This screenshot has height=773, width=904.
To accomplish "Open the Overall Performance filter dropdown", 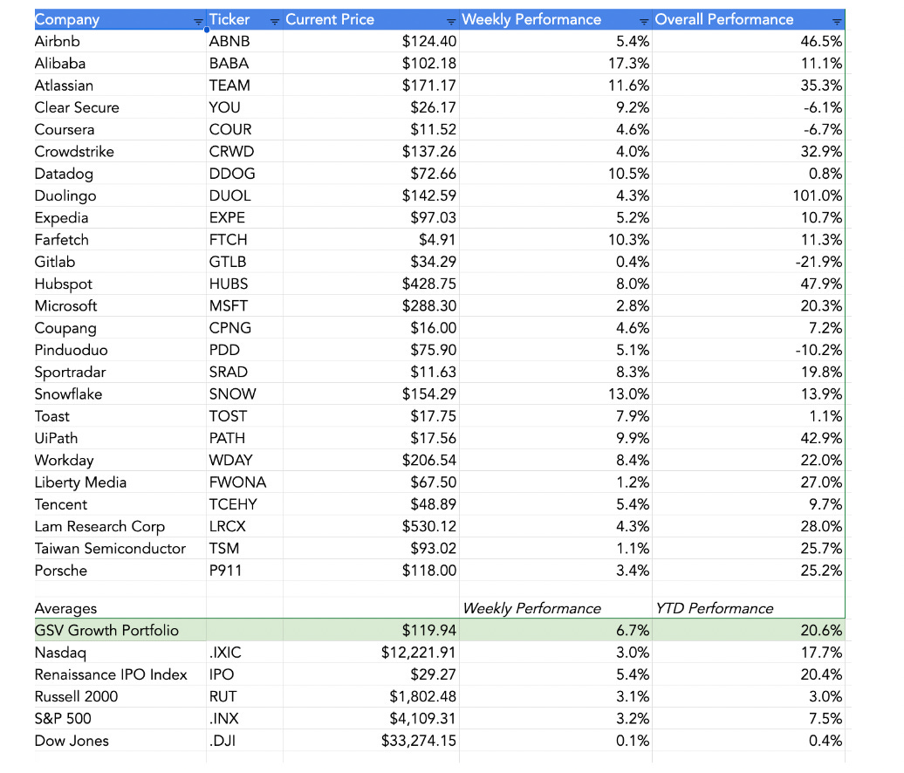I will pyautogui.click(x=837, y=21).
